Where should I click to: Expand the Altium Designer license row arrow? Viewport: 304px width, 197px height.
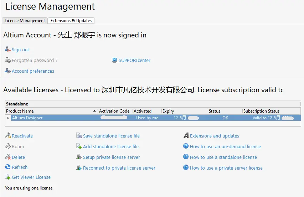tap(8, 118)
